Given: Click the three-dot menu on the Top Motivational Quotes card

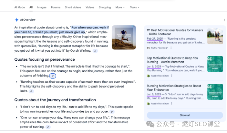Looking at the screenshot, I should pyautogui.click(x=171, y=76).
